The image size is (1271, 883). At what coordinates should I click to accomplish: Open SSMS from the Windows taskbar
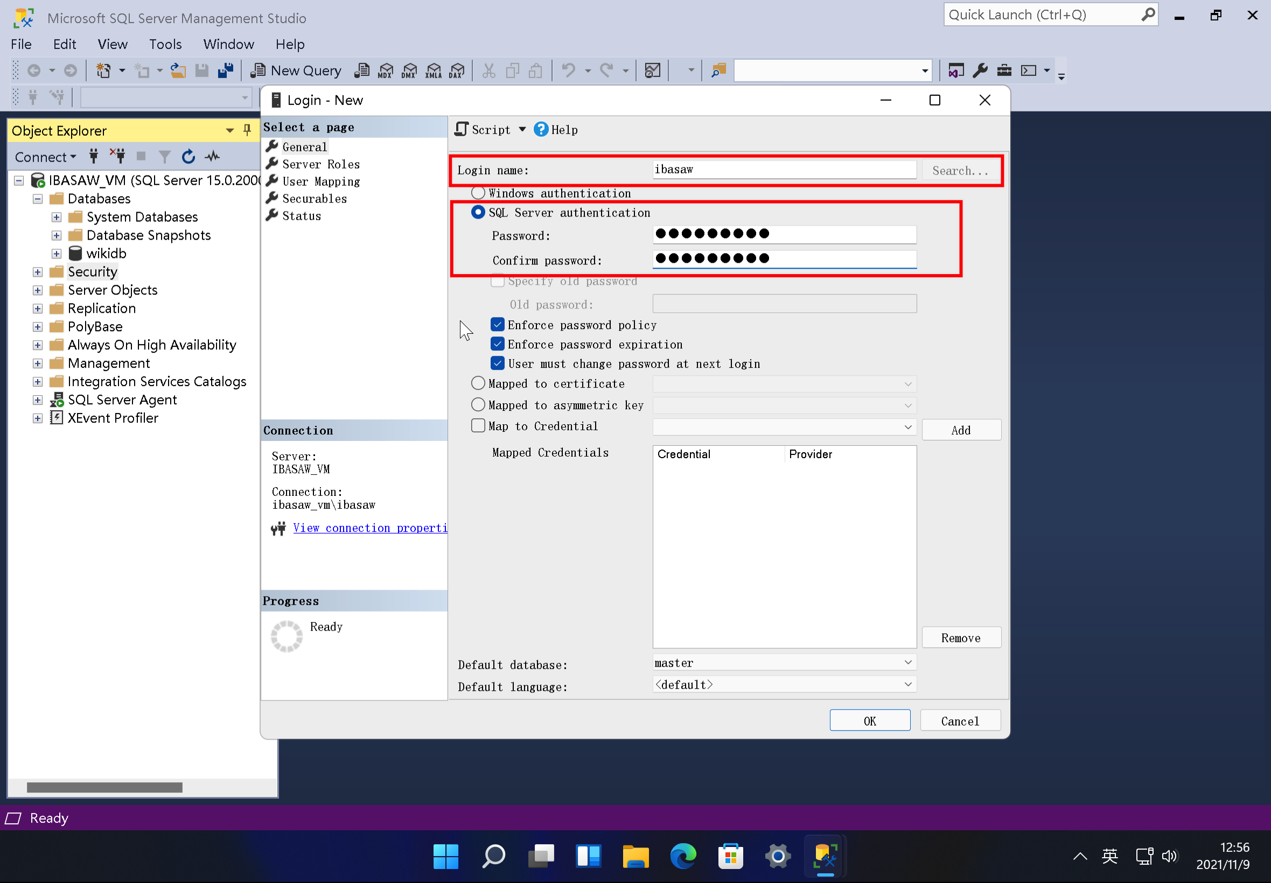825,857
